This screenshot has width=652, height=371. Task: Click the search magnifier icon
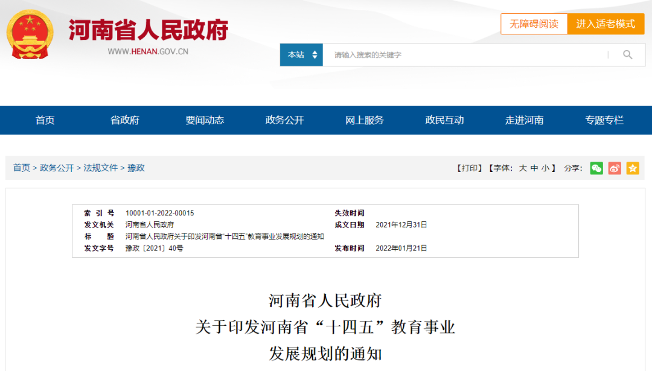[x=628, y=54]
